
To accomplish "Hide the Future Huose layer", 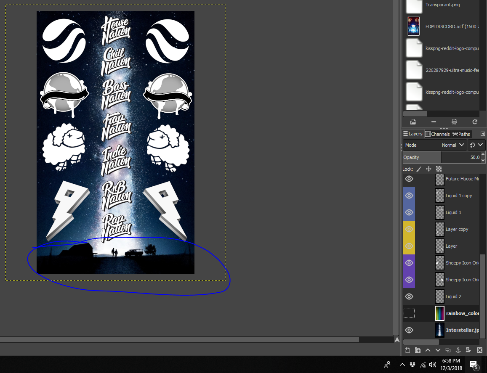I will 409,179.
